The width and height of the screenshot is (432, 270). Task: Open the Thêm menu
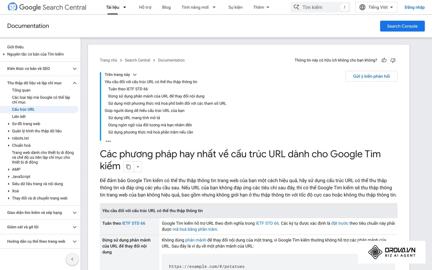pos(261,7)
